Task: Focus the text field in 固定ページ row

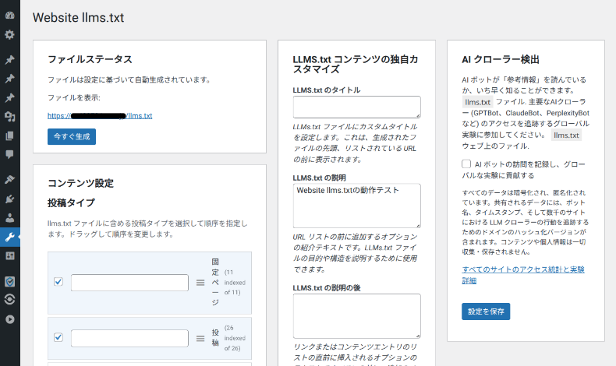Action: [x=129, y=283]
